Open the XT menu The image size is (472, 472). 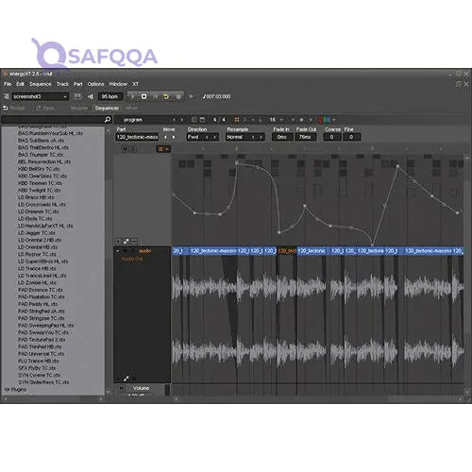(x=135, y=84)
